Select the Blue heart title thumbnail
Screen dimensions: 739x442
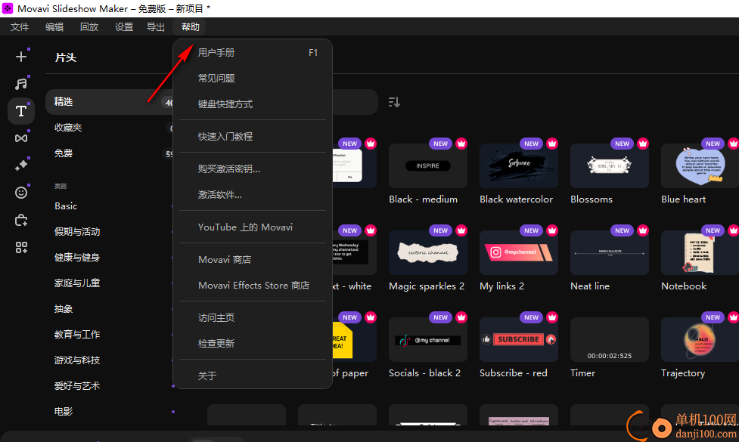[x=700, y=165]
